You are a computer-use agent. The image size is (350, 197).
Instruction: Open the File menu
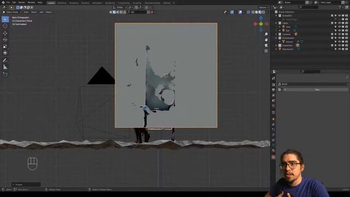coord(8,2)
